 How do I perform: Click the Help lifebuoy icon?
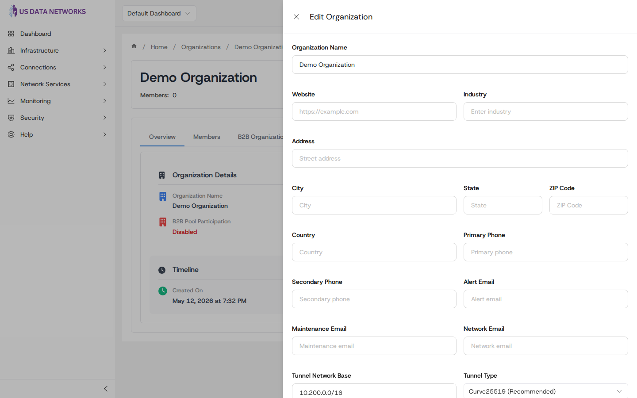click(x=11, y=134)
